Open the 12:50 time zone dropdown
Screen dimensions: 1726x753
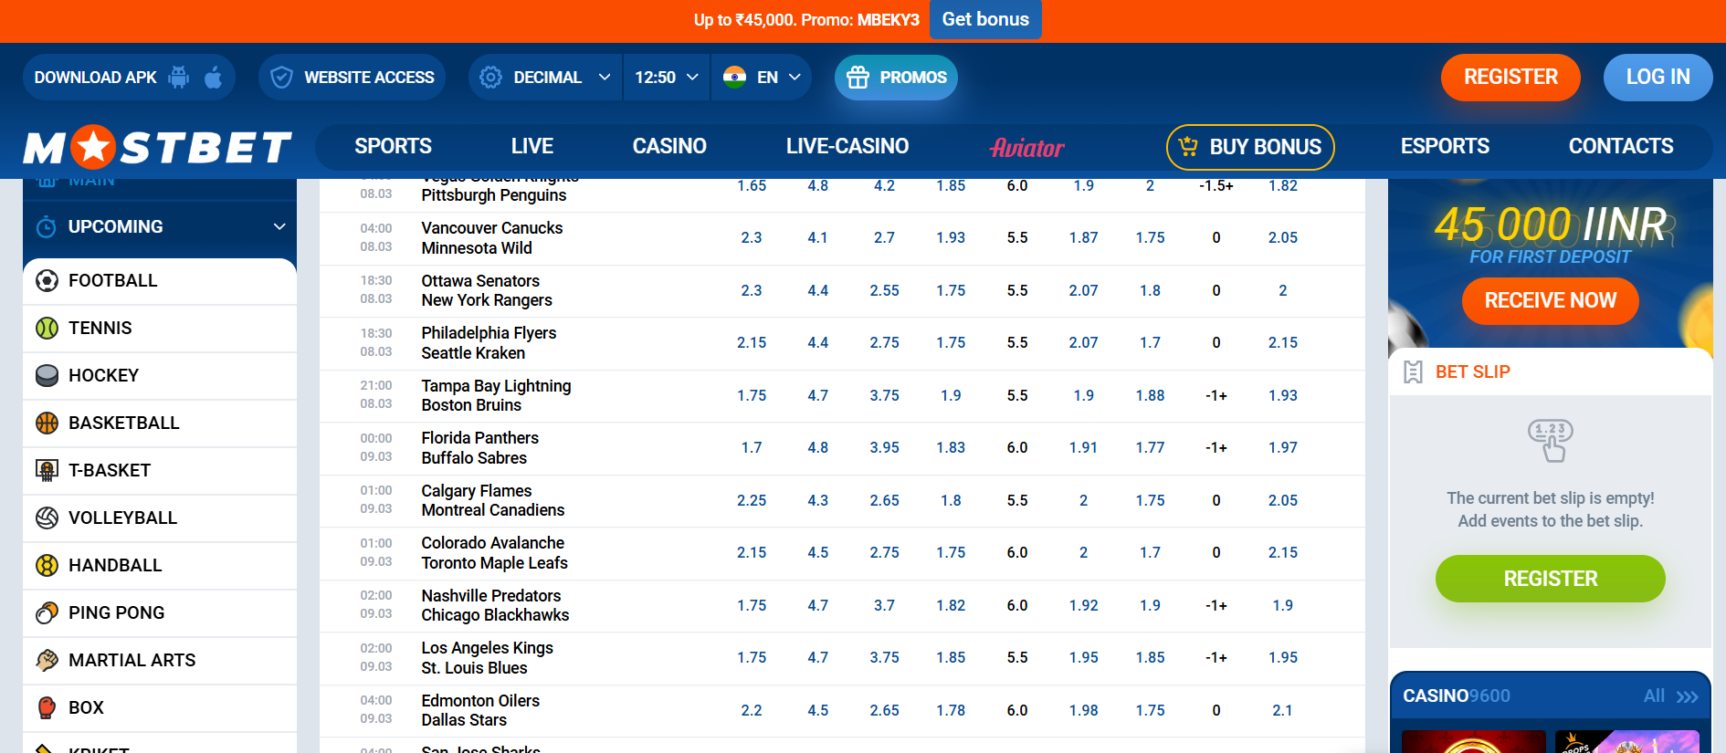[667, 78]
